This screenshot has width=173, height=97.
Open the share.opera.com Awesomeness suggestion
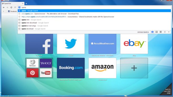(94, 17)
